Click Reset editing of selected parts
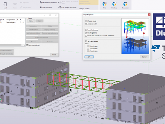Viewport: 165px width, 124px height. (69, 2)
